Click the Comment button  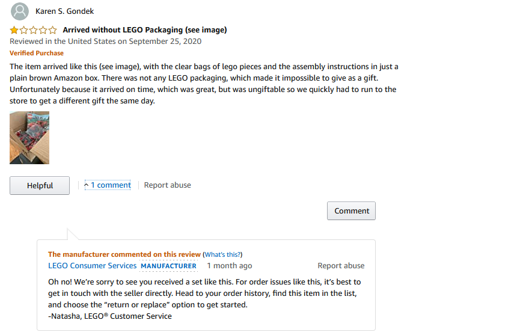351,211
